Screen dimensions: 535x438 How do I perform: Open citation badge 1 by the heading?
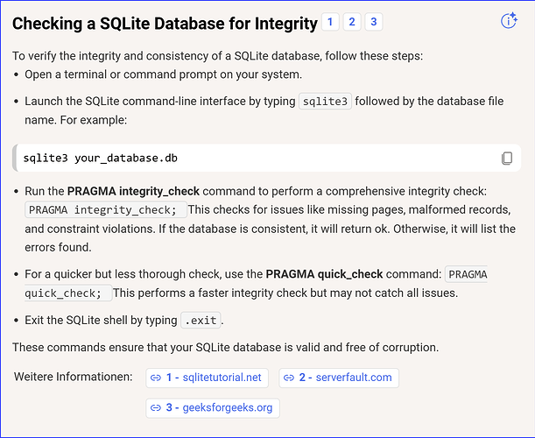tap(331, 22)
